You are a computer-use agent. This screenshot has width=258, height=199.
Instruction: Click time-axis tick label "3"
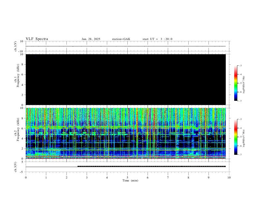[x=87, y=178]
